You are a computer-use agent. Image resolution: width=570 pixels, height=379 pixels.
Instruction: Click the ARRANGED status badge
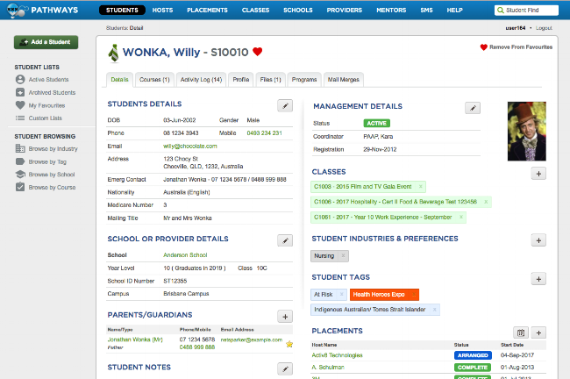point(473,355)
